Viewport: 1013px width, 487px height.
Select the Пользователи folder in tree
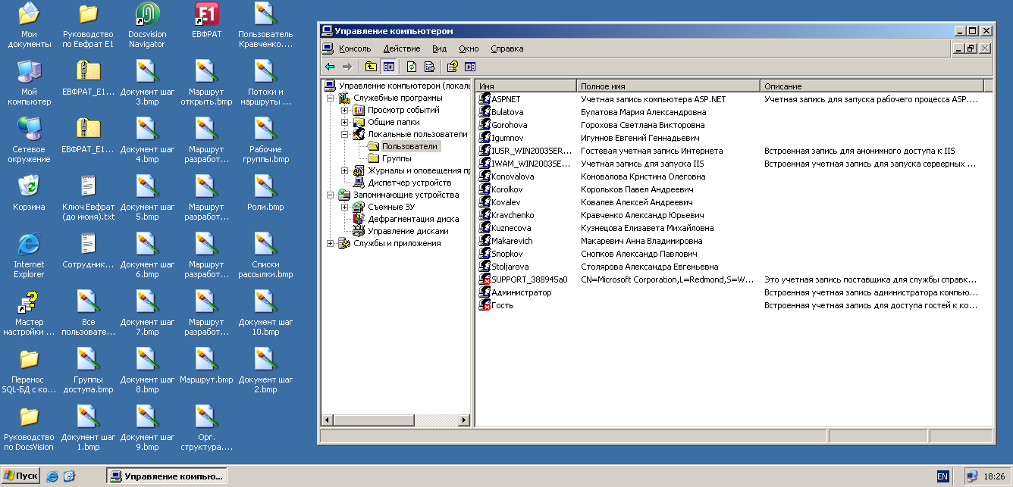(x=409, y=146)
